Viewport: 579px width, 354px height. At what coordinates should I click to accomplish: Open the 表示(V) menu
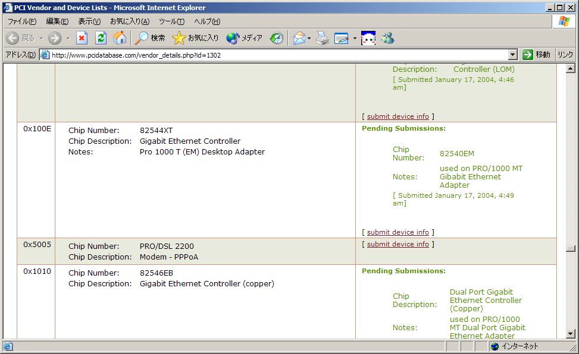coord(89,21)
